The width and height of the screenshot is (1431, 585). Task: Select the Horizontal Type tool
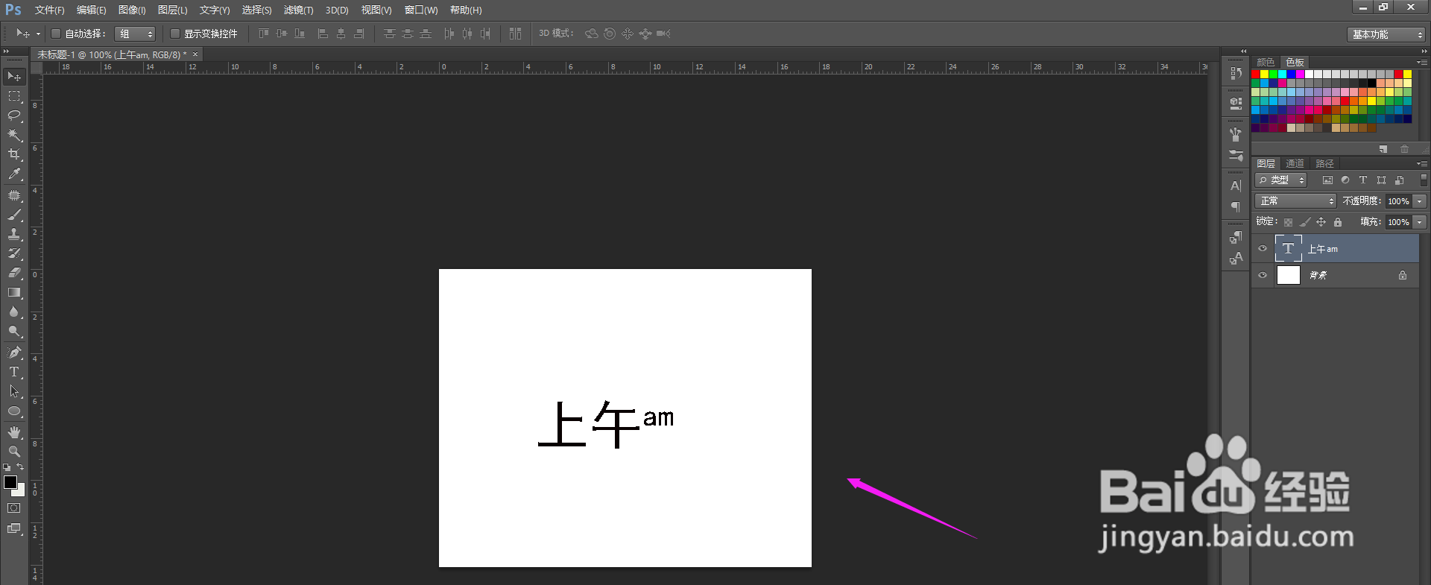14,372
